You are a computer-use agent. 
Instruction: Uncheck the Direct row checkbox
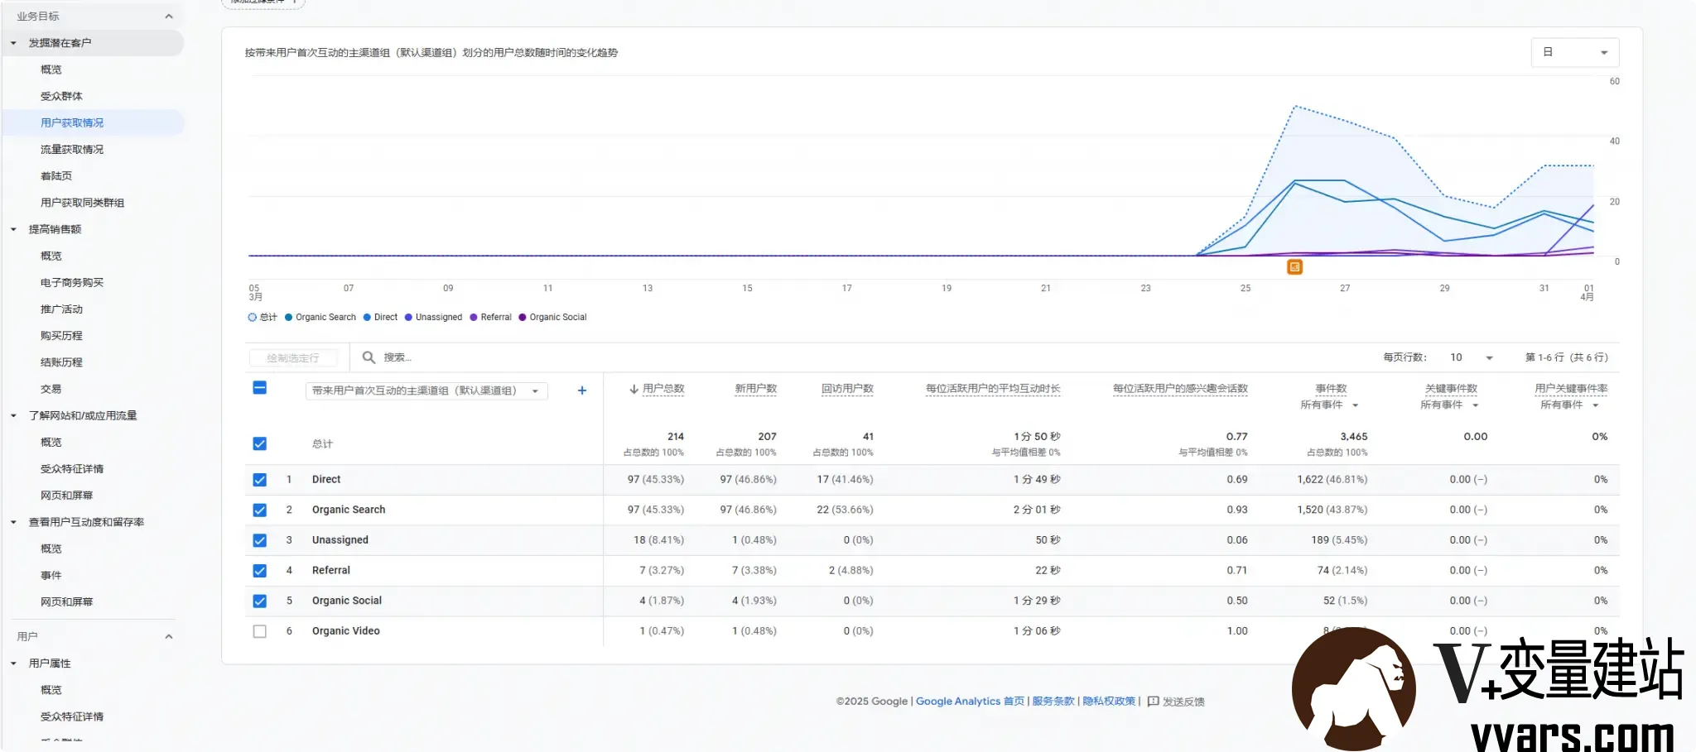(259, 480)
